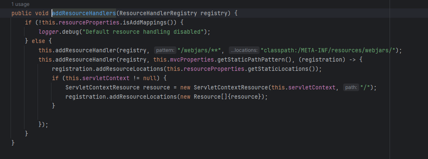Click the "pattern:" inlay hint
The width and height of the screenshot is (428, 159).
click(x=165, y=50)
